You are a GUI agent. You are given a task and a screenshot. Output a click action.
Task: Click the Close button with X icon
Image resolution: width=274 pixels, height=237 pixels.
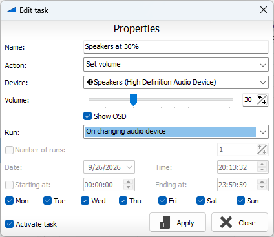pos(240,222)
